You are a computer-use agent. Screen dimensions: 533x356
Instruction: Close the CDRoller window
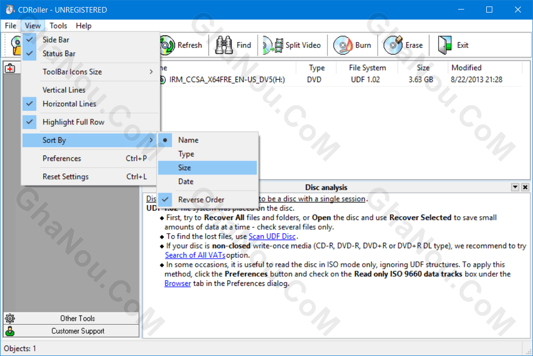point(518,10)
